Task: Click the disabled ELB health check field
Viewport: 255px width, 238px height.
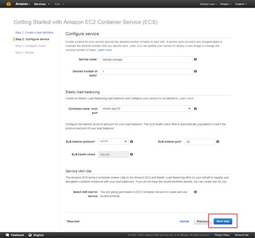Action: click(114, 154)
